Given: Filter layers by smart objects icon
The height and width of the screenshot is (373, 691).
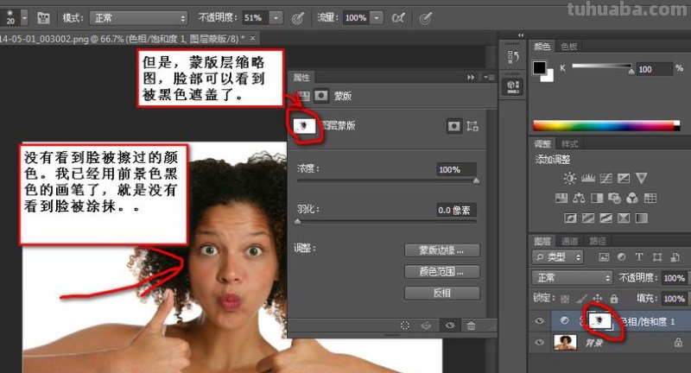Looking at the screenshot, I should coord(675,257).
